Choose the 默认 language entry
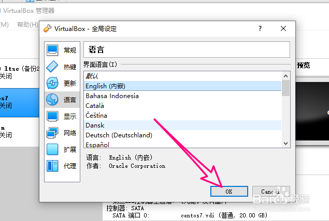 [182, 76]
